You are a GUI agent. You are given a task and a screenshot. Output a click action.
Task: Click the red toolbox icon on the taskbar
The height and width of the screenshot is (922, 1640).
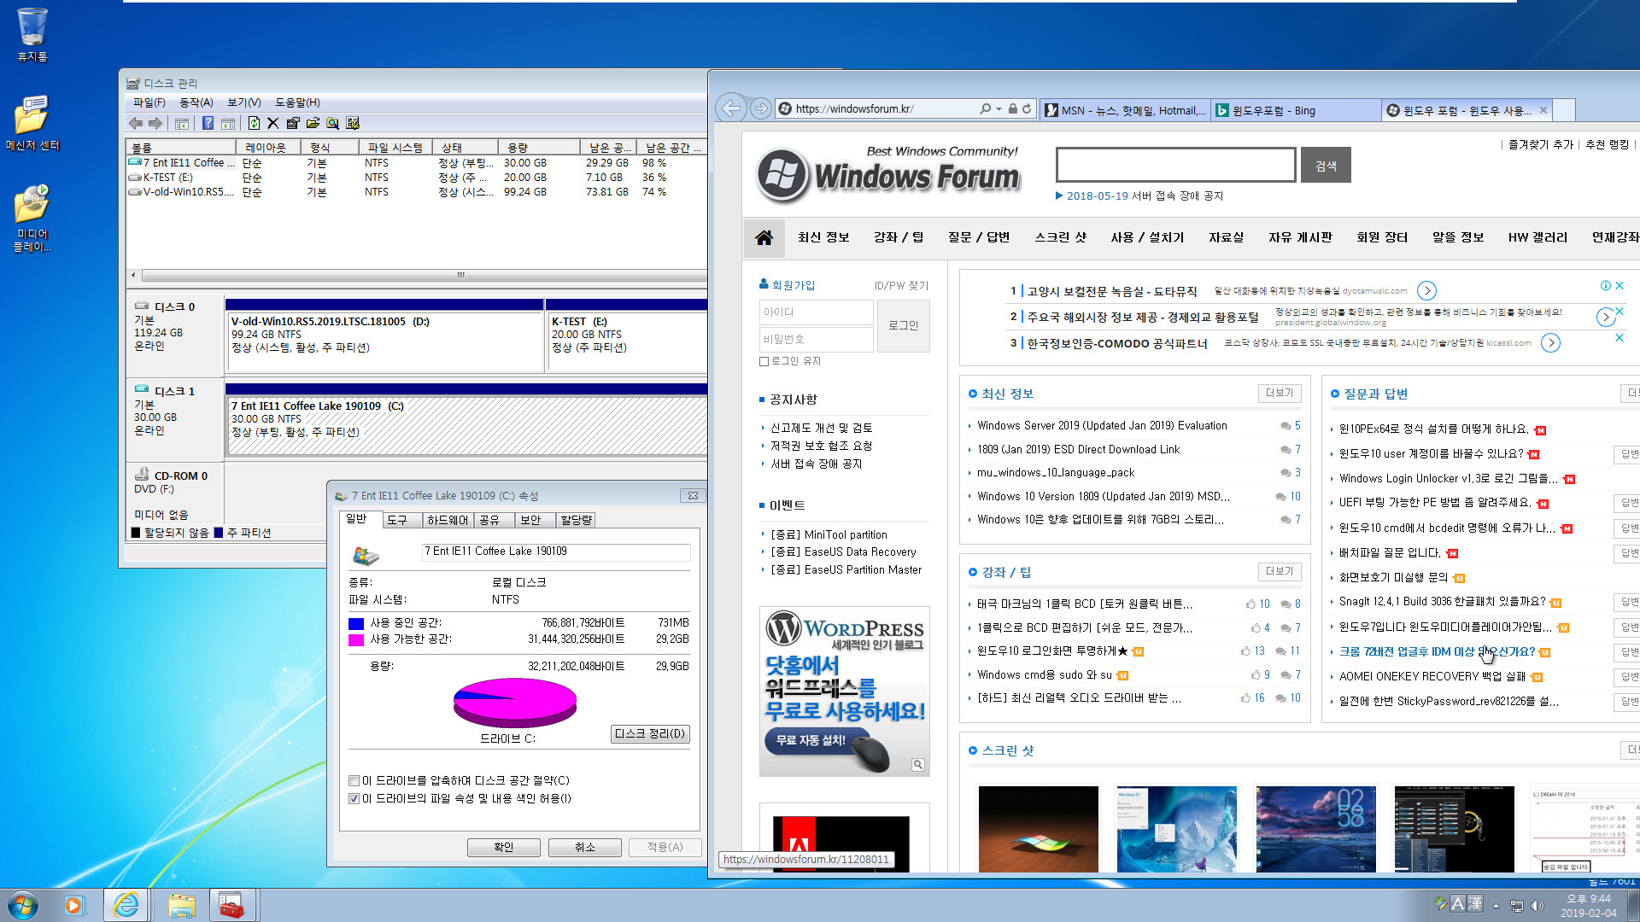pyautogui.click(x=231, y=905)
